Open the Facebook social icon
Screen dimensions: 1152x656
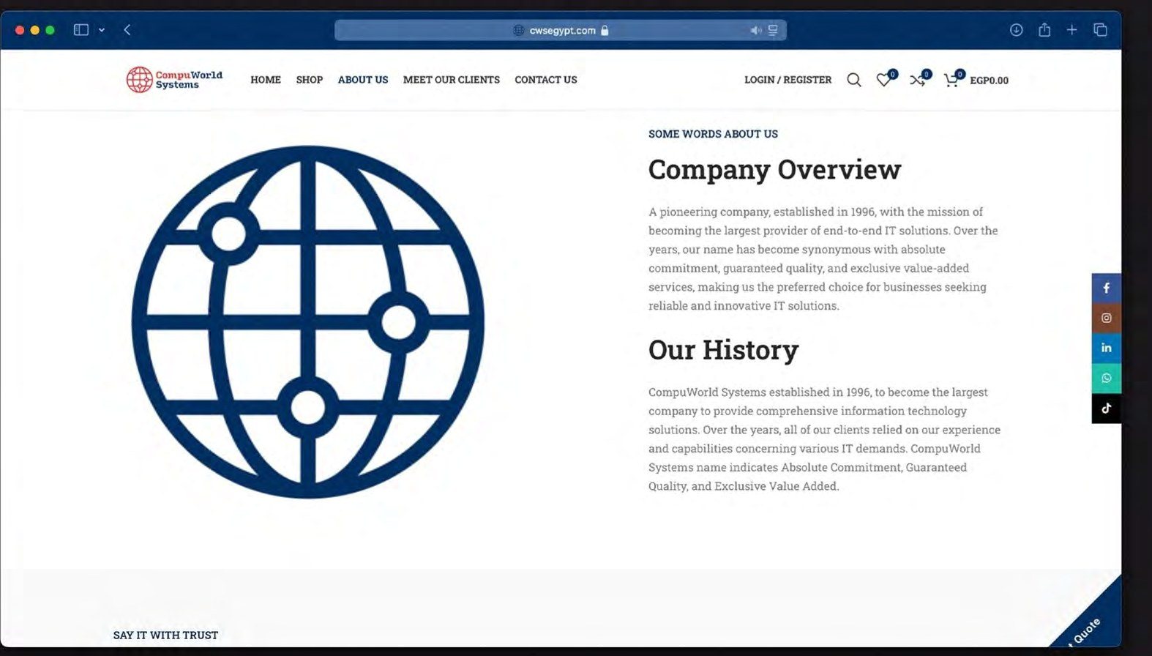click(1107, 288)
